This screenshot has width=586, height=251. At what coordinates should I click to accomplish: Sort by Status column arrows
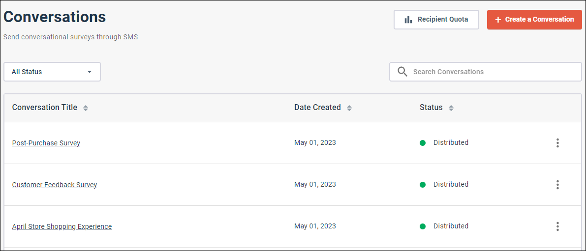451,108
